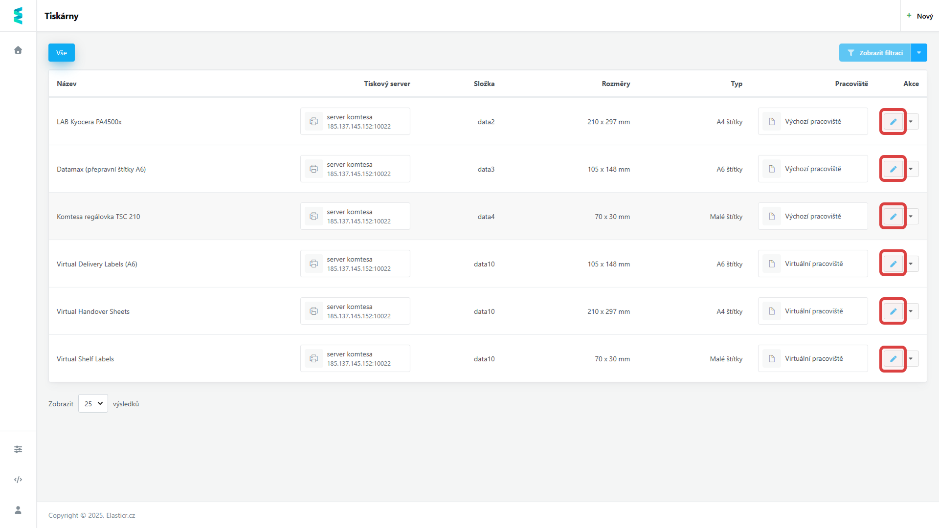Open the user profile icon in sidebar
This screenshot has width=939, height=528.
[x=18, y=510]
